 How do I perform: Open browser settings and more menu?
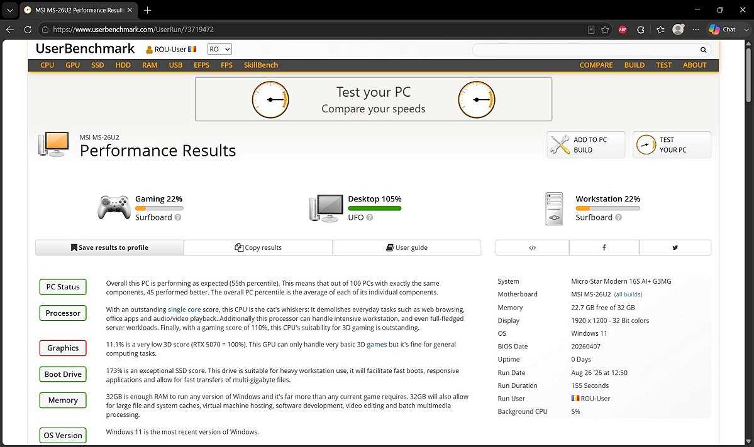(696, 30)
